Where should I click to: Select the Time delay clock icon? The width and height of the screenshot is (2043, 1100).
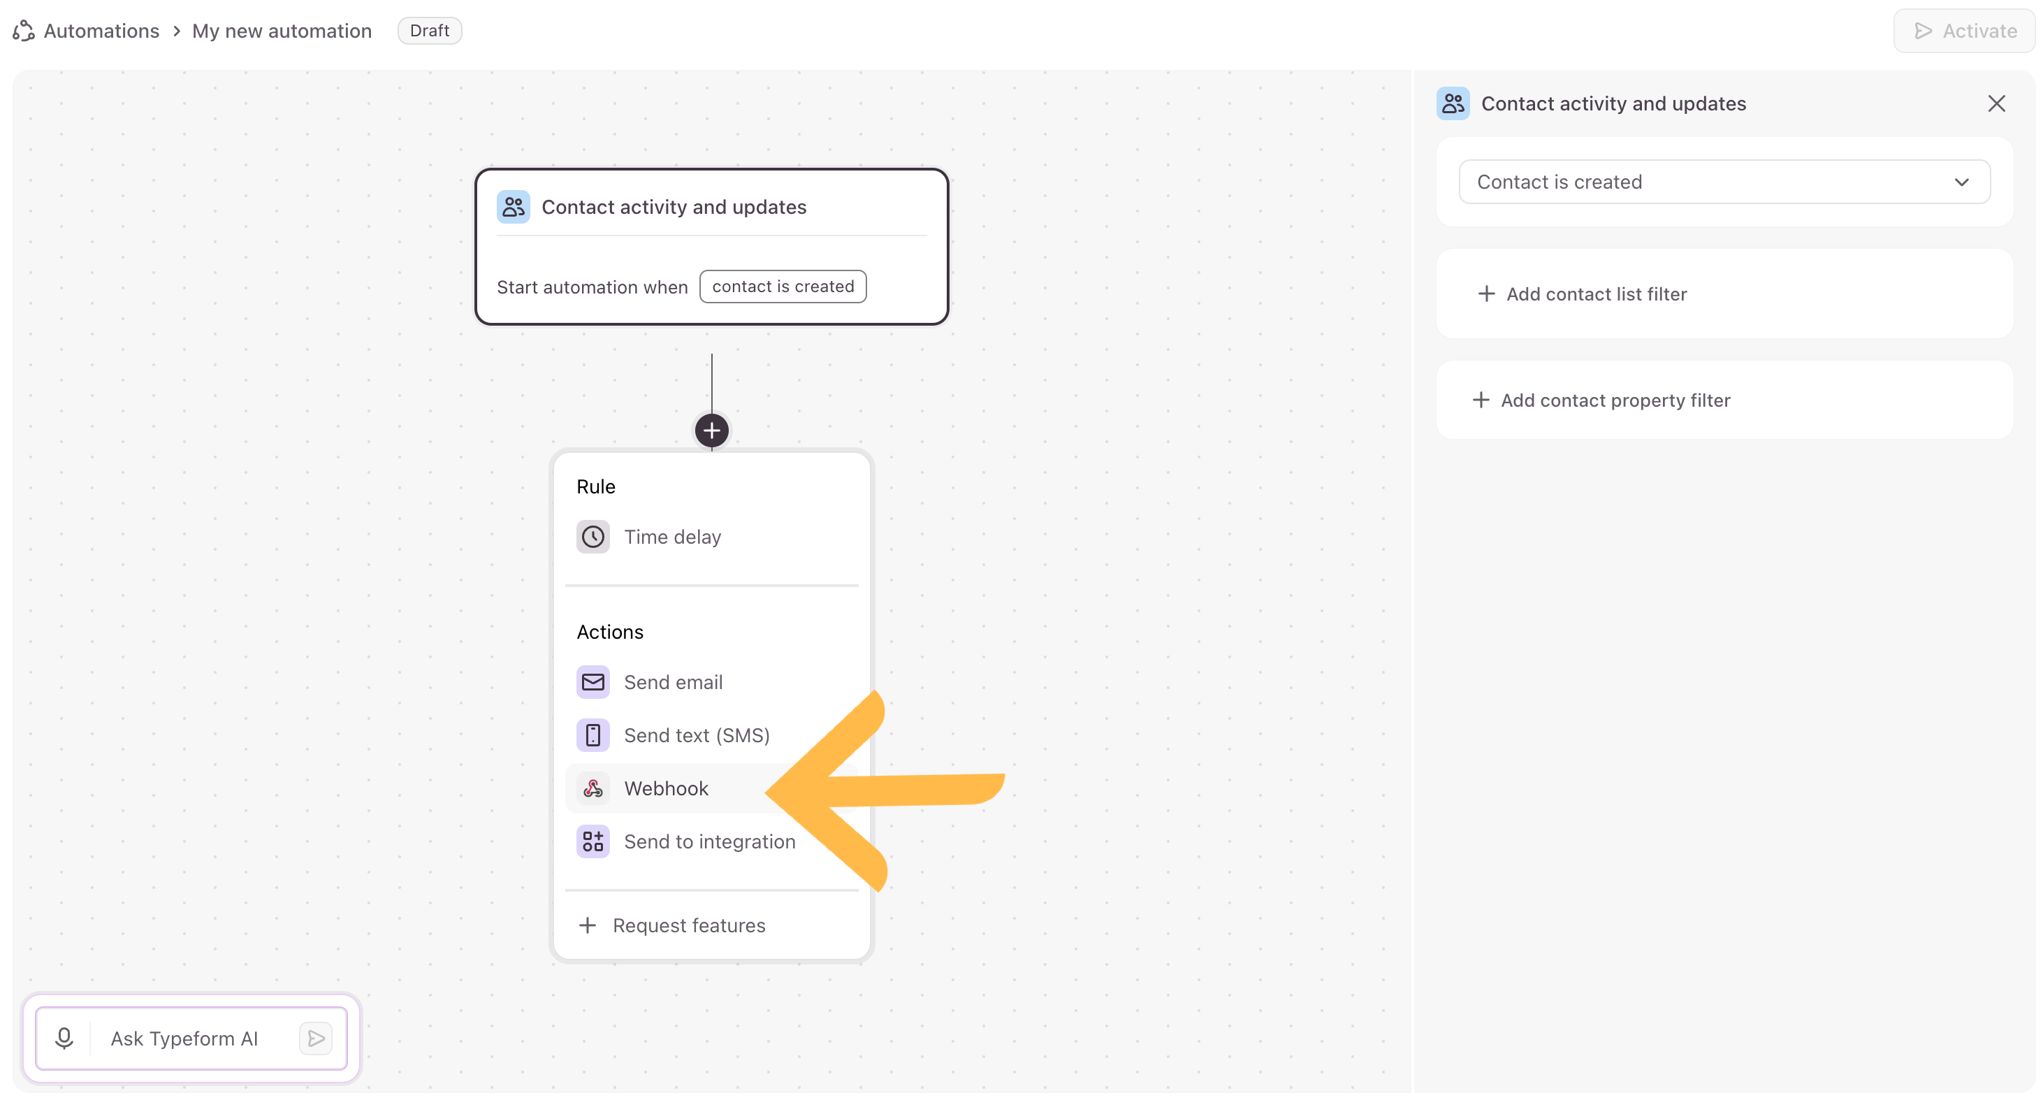(x=592, y=537)
